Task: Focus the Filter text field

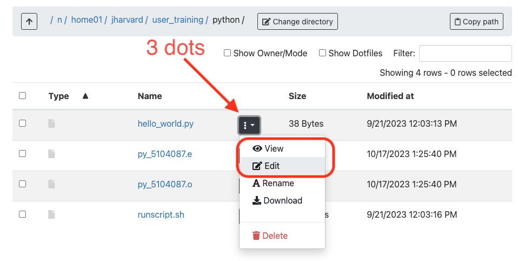Action: [465, 53]
